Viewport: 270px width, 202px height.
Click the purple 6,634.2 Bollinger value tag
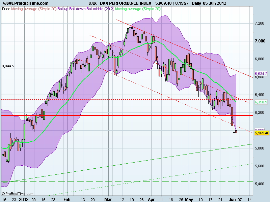tap(261, 74)
